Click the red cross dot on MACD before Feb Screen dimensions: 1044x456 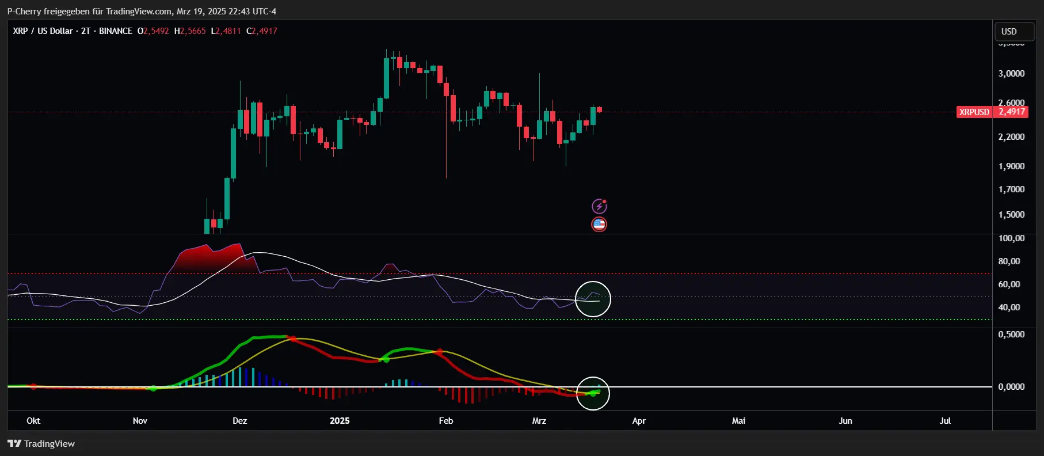click(x=440, y=351)
